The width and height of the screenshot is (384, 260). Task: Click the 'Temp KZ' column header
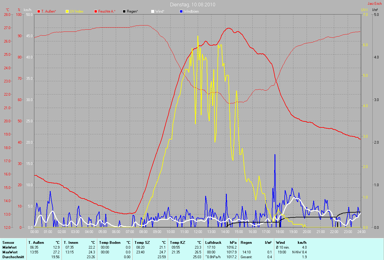click(177, 243)
